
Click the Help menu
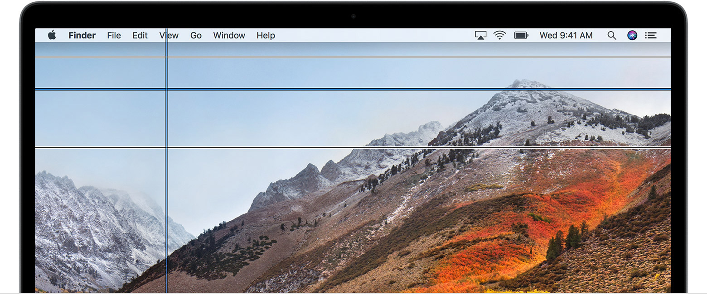266,35
